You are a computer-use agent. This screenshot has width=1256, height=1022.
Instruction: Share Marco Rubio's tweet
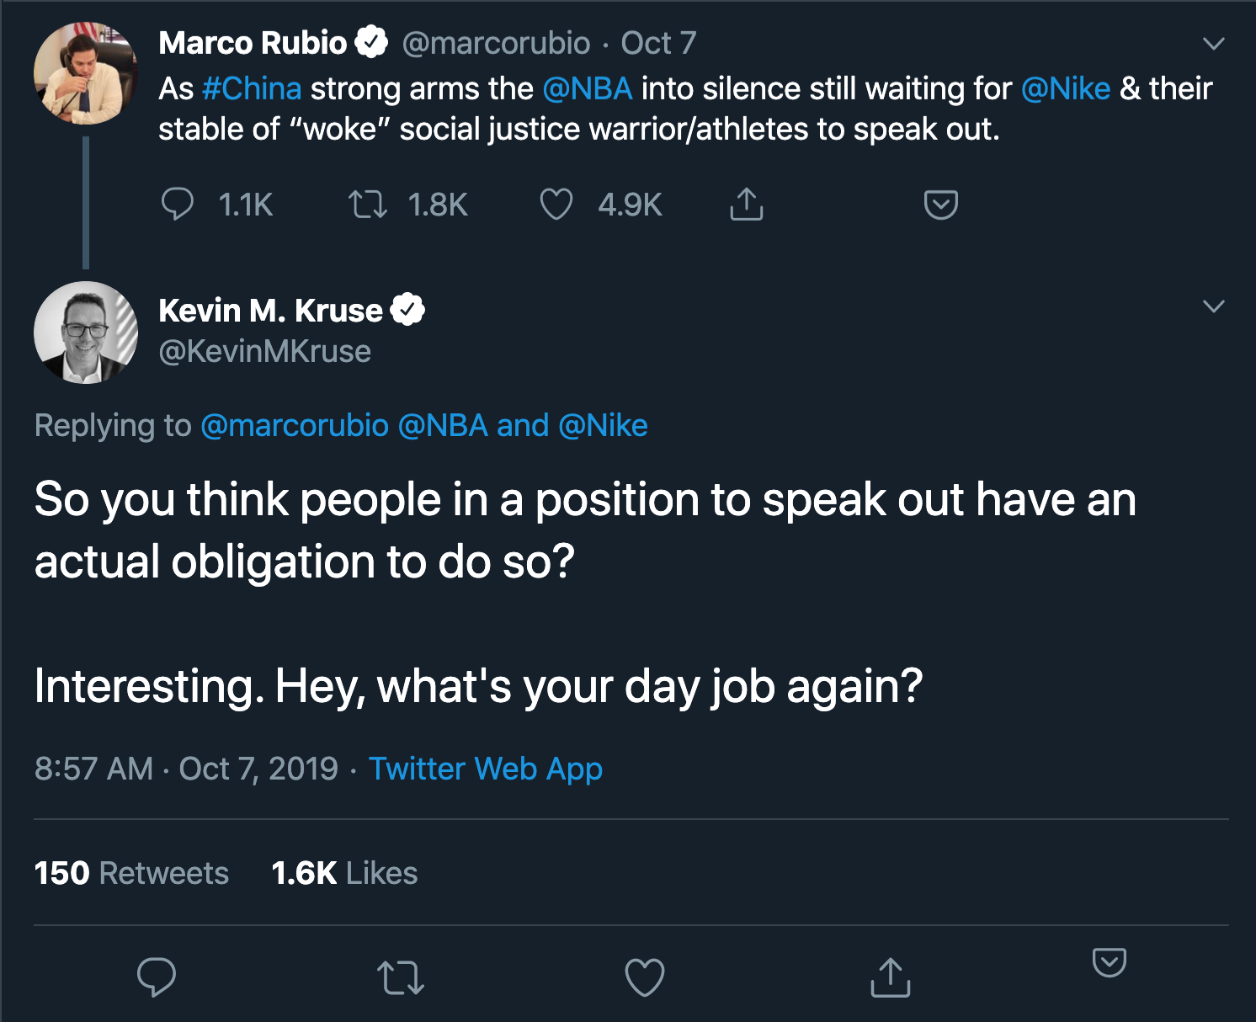(x=746, y=205)
